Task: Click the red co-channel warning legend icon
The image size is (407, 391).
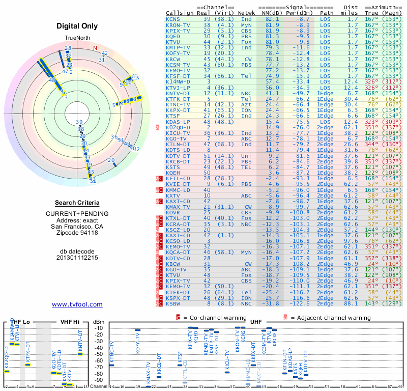Action: point(178,318)
